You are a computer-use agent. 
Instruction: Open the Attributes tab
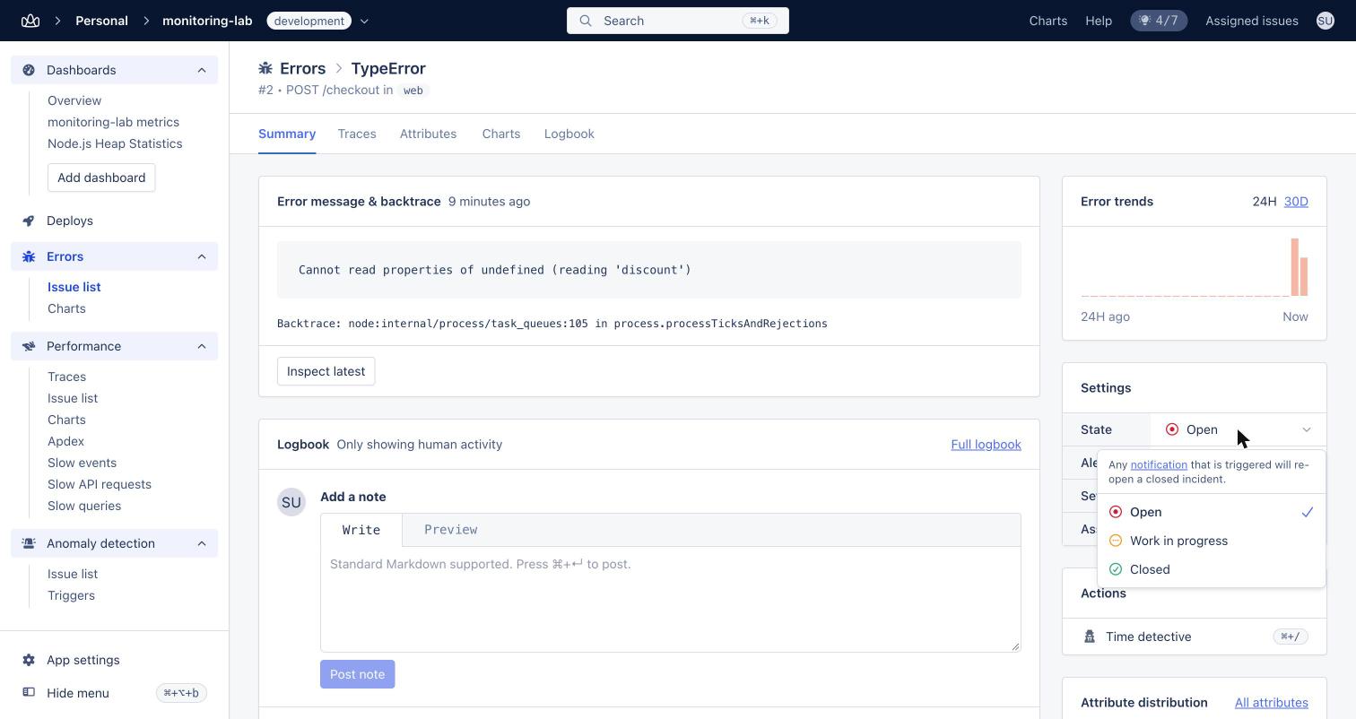coord(428,134)
